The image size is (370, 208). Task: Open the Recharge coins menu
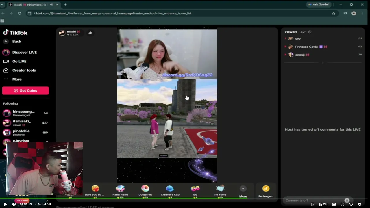266,192
